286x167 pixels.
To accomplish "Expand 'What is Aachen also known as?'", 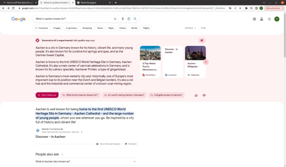I will pos(86,161).
